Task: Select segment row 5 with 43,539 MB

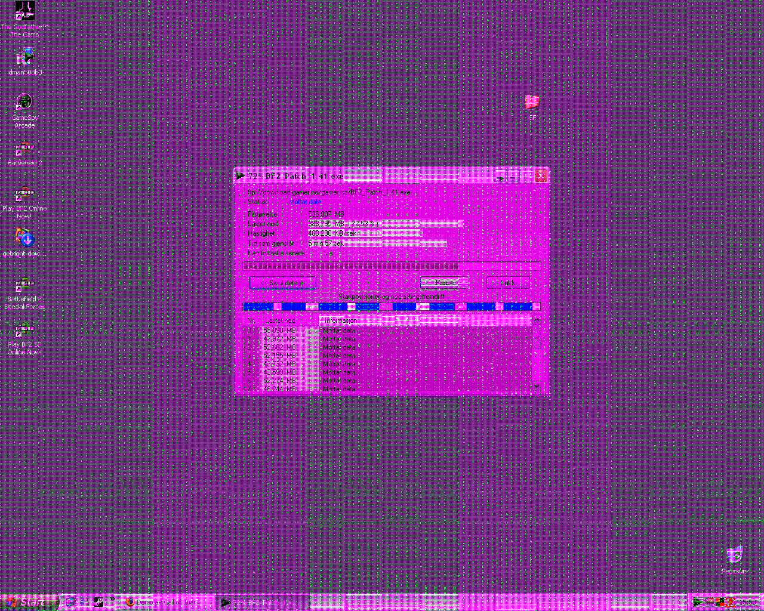Action: [387, 372]
